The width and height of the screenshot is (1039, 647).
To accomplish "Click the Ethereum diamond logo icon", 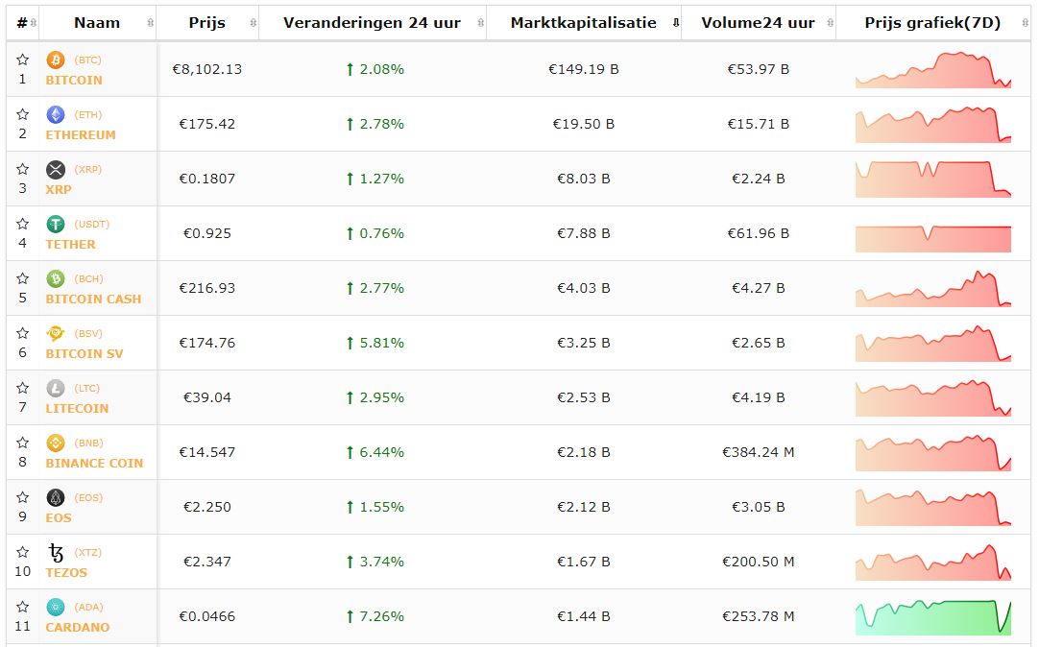I will point(56,115).
